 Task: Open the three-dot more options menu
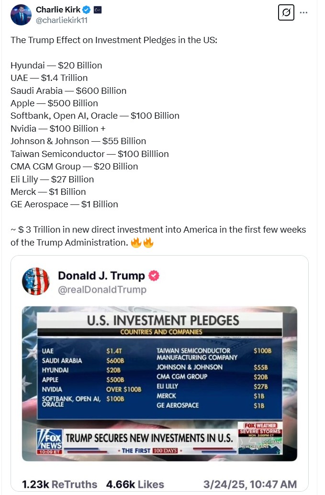pyautogui.click(x=303, y=12)
